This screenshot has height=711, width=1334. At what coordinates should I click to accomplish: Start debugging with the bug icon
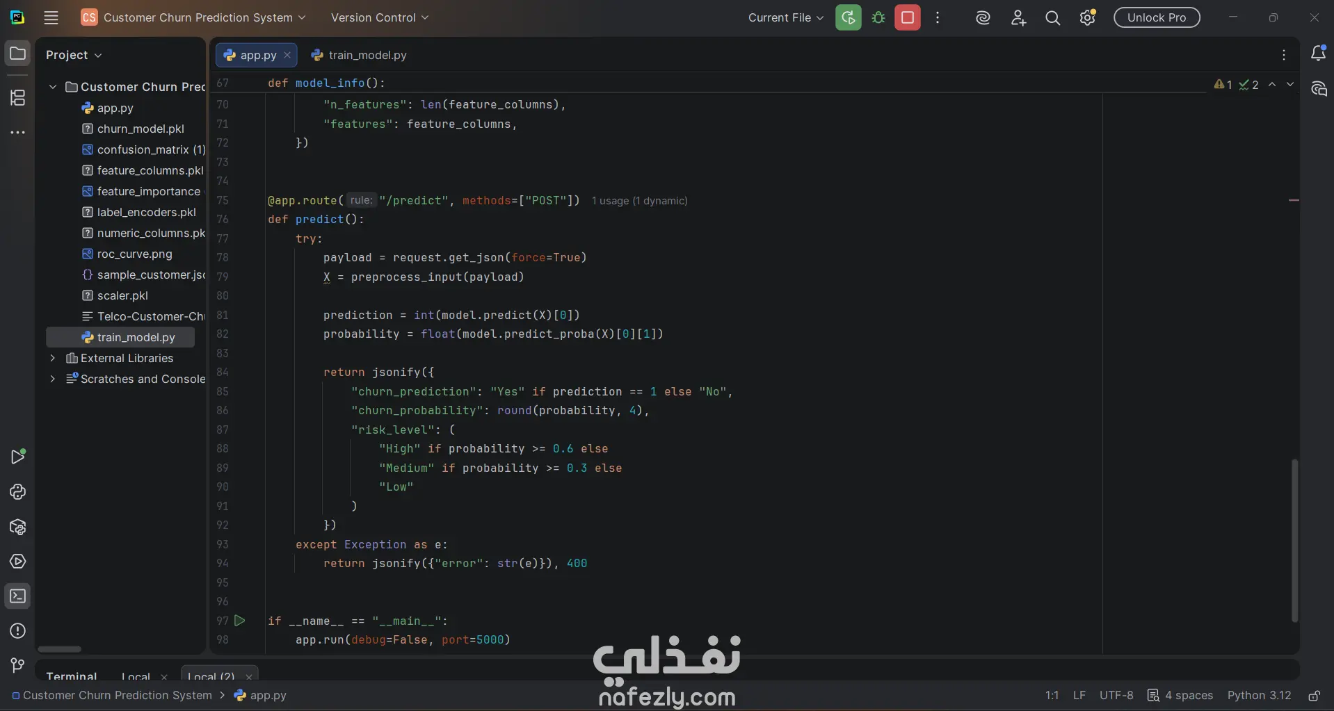tap(878, 17)
